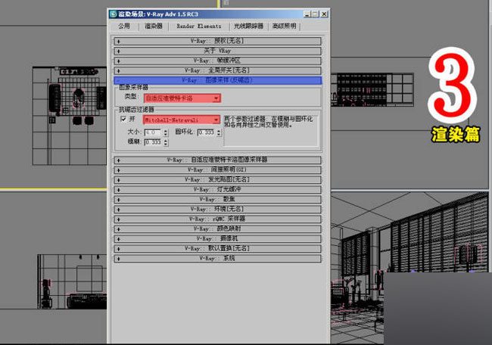Expand the V-Ray 环境[无名] rollout
Viewport: 492px width, 345px height.
(x=217, y=210)
